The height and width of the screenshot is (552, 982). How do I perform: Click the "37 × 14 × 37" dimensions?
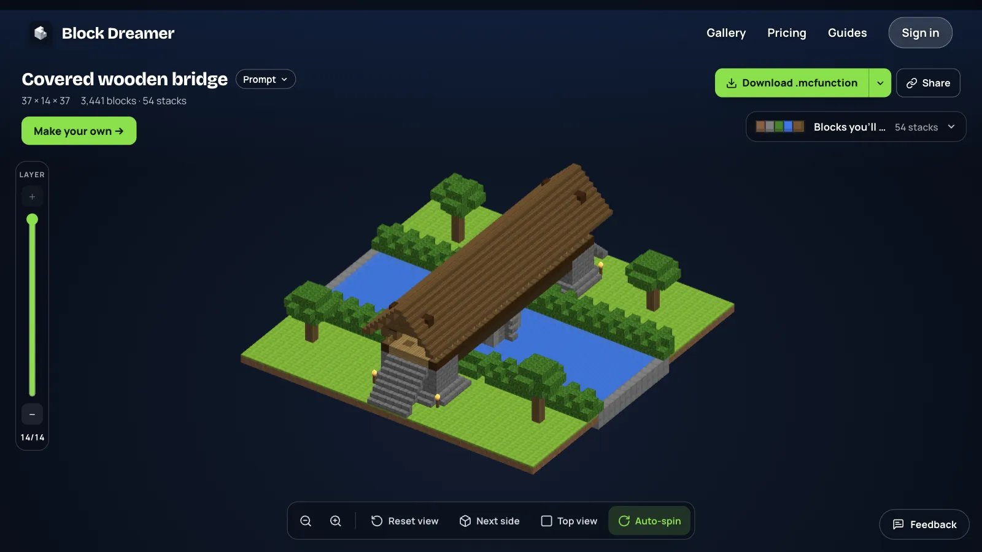(x=45, y=101)
